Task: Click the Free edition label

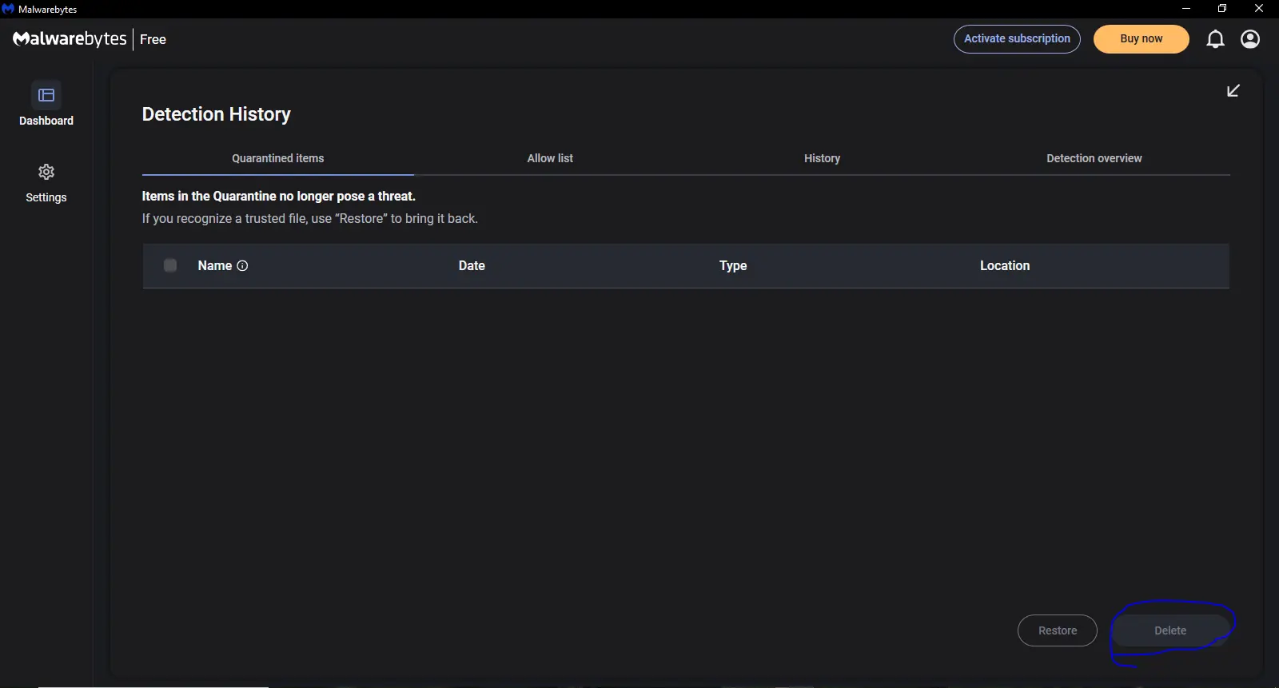Action: point(153,39)
